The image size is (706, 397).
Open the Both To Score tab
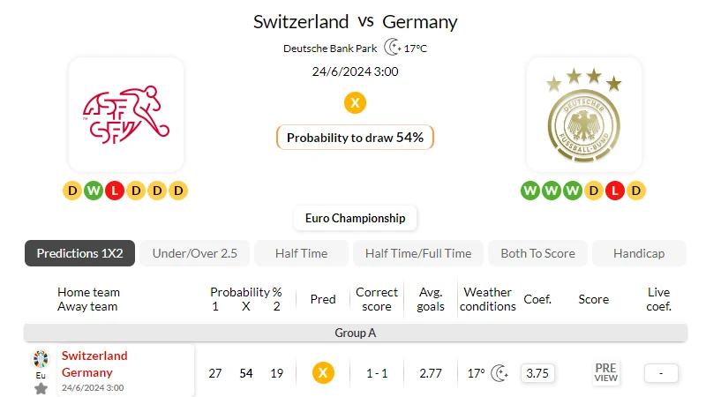pyautogui.click(x=538, y=253)
